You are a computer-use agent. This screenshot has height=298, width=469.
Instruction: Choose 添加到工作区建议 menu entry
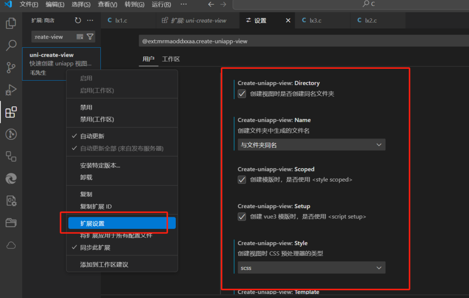(122, 265)
